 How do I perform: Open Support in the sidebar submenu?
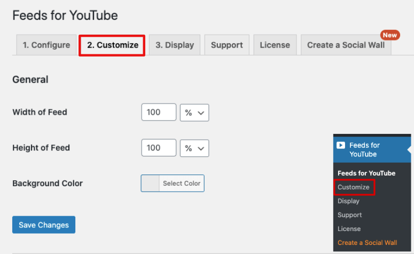(x=349, y=215)
